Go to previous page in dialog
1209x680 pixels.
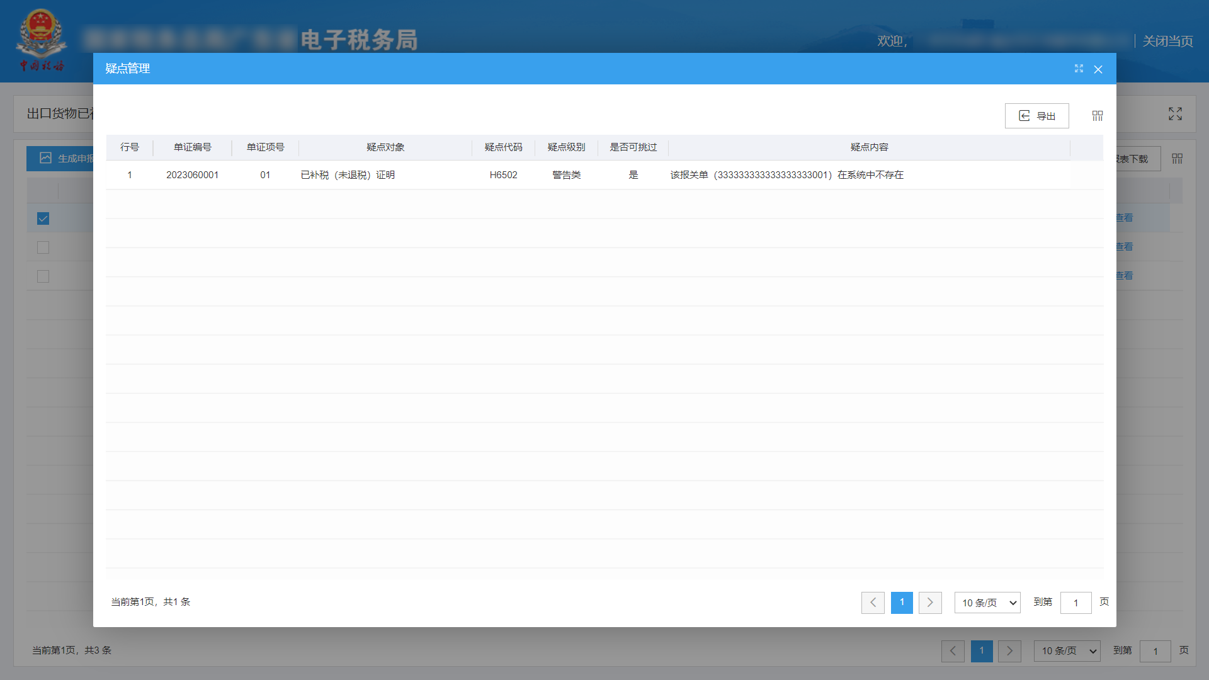point(873,603)
